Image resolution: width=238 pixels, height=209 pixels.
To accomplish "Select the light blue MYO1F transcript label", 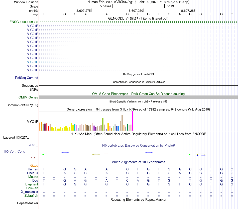I will coord(32,62).
